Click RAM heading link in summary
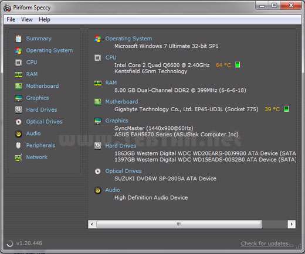Viewport: 305px width, 254px height. (x=111, y=83)
